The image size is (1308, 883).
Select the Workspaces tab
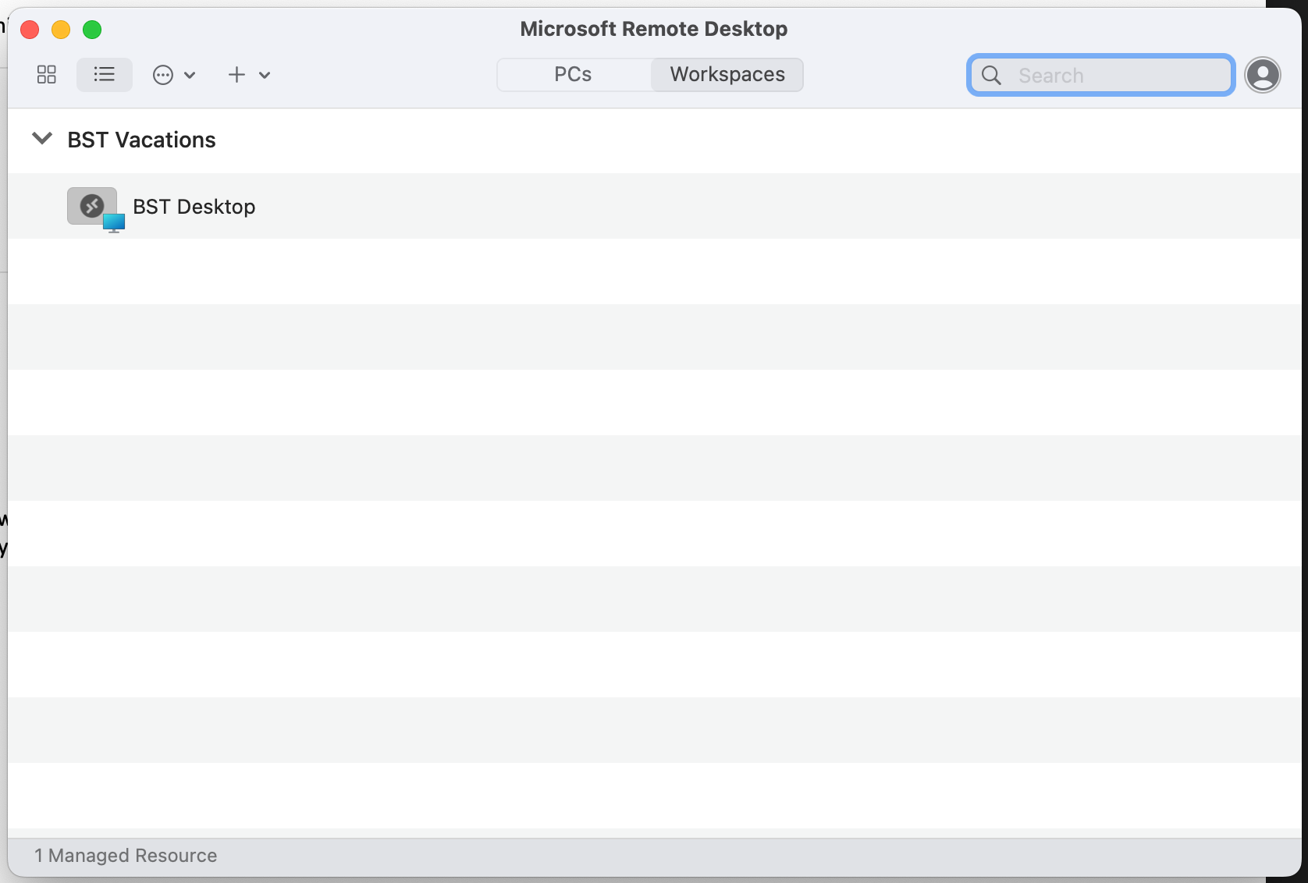pos(727,75)
